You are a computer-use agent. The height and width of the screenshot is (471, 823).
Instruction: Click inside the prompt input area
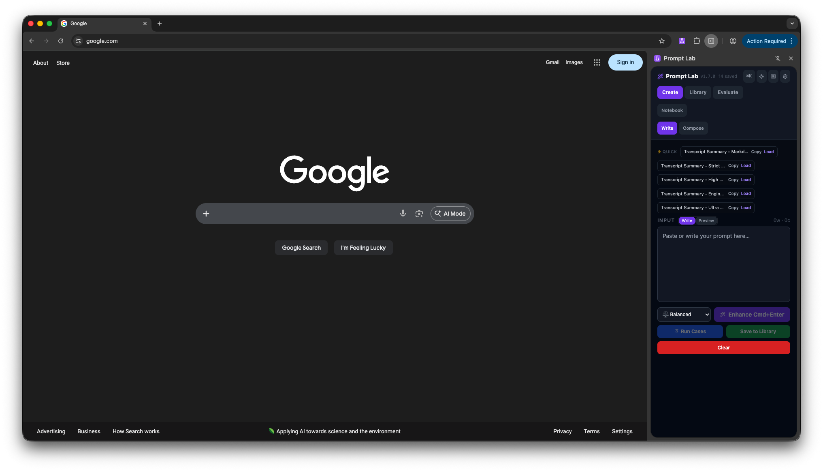coord(723,263)
